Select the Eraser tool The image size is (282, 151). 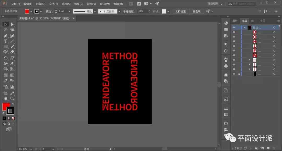(x=12, y=52)
